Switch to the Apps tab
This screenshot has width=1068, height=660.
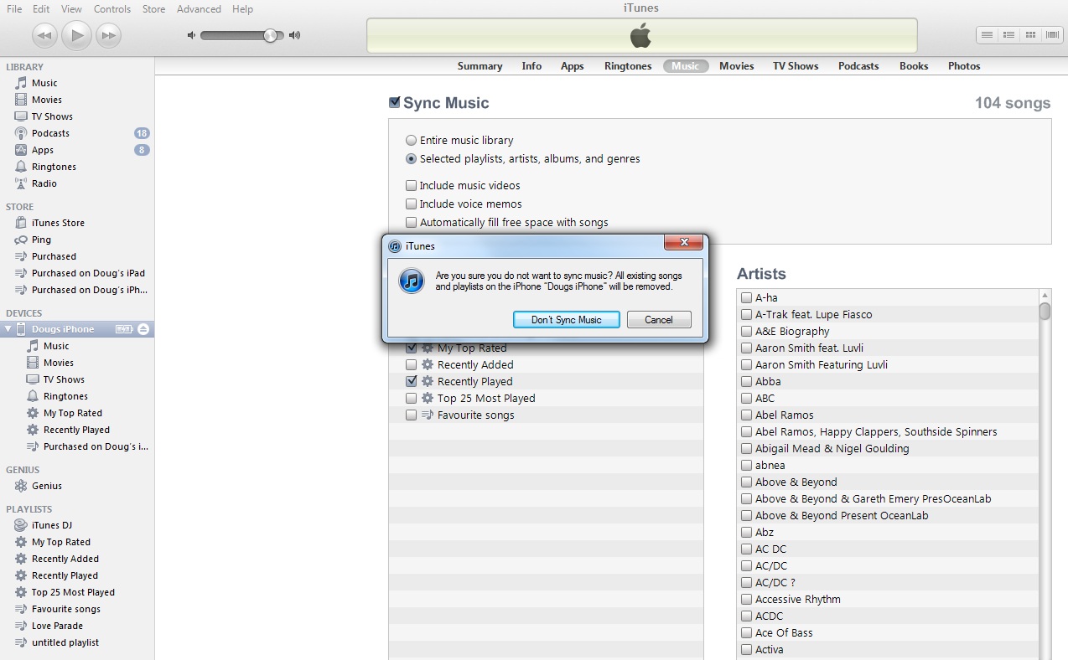pyautogui.click(x=573, y=66)
